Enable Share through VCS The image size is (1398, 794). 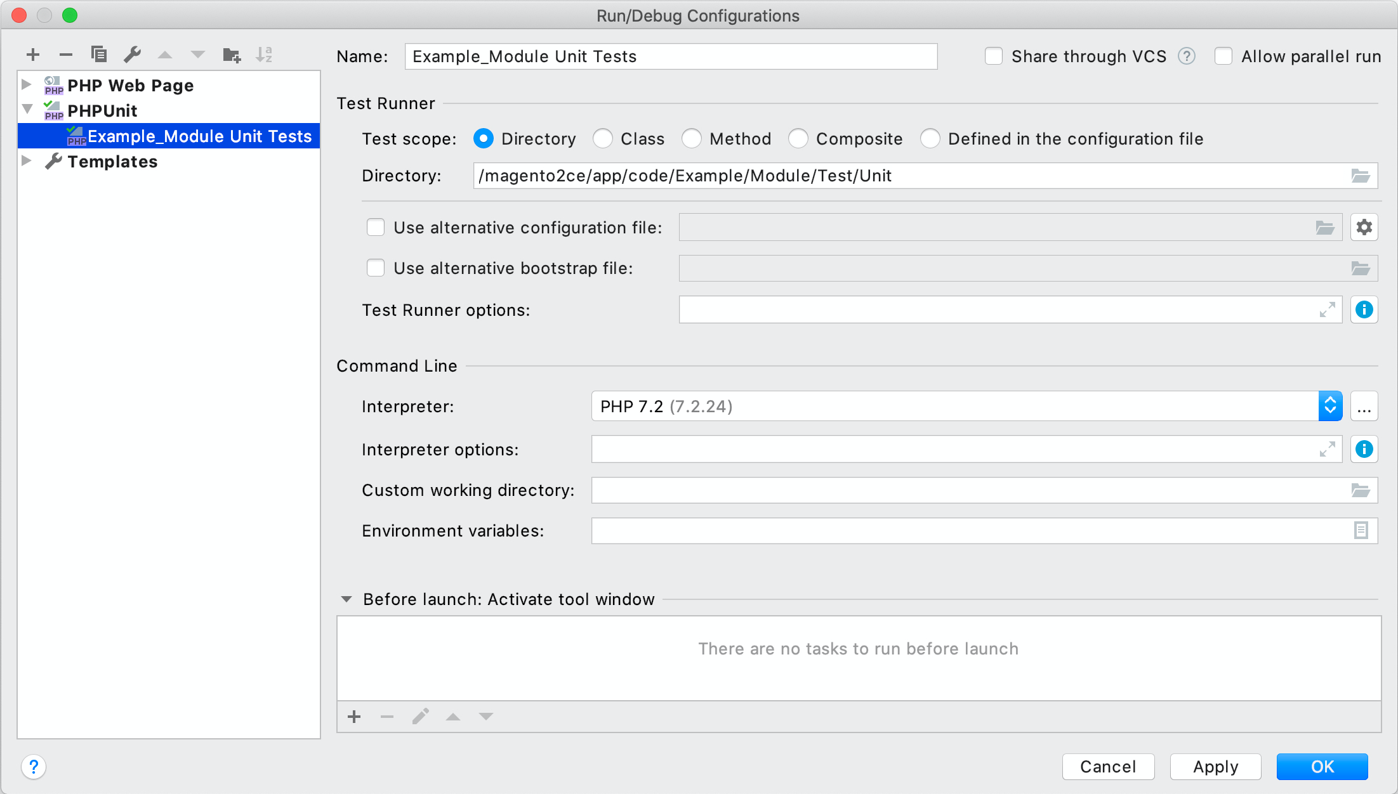pyautogui.click(x=993, y=56)
